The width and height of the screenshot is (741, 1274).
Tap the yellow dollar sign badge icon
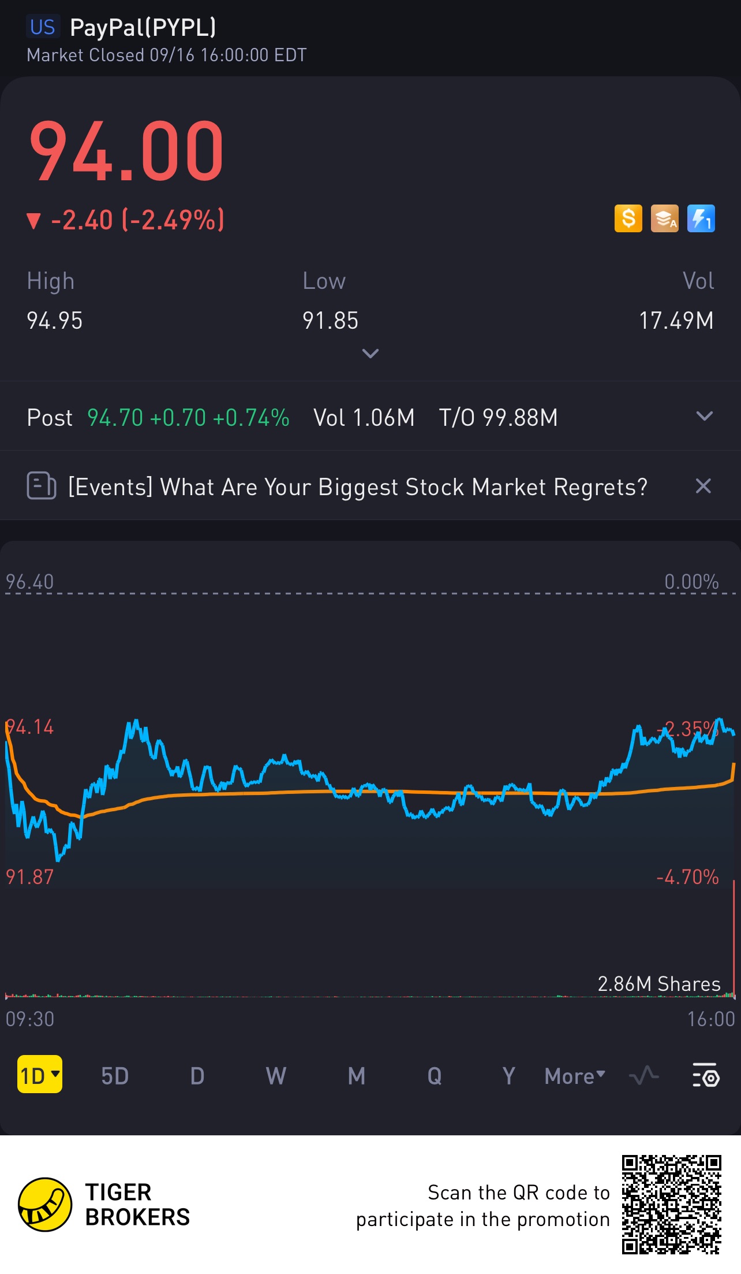click(628, 219)
